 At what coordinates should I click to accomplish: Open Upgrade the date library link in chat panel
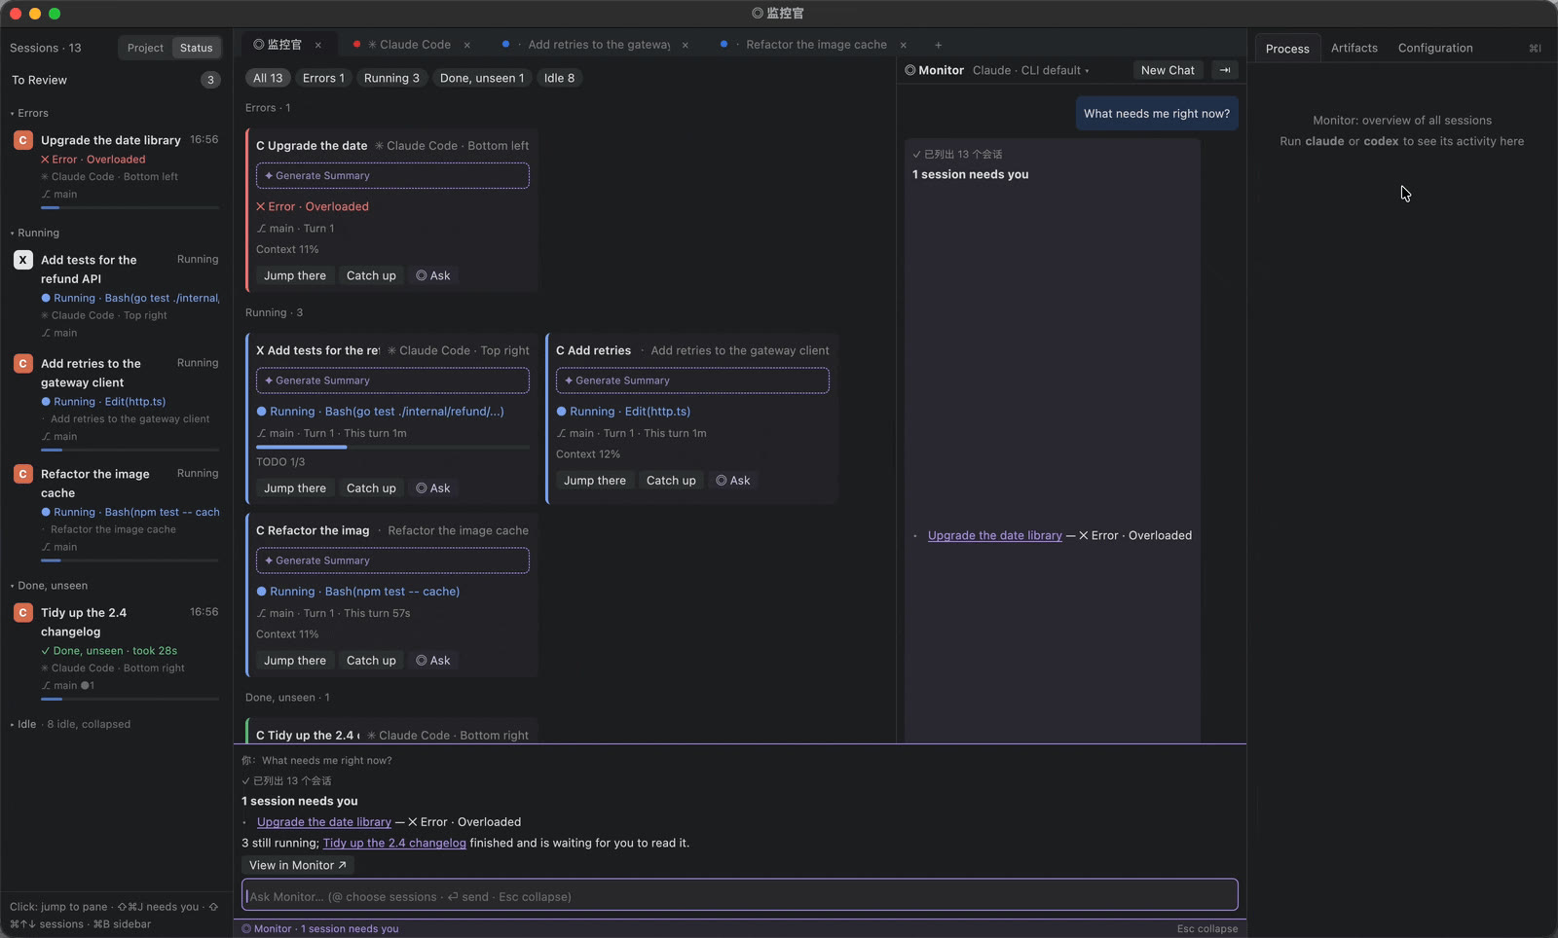coord(994,535)
